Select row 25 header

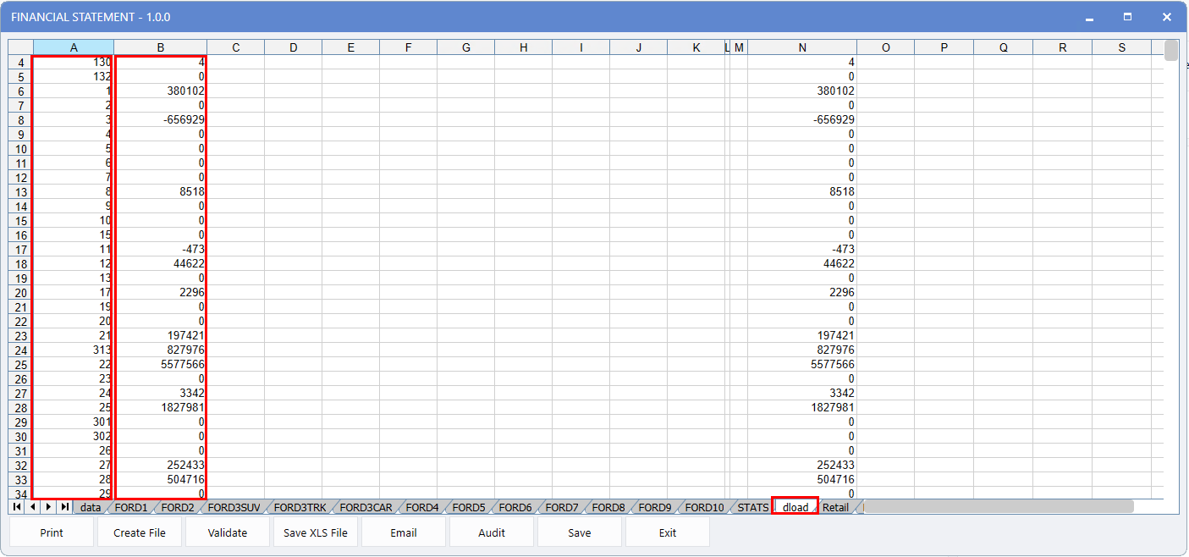tap(21, 365)
